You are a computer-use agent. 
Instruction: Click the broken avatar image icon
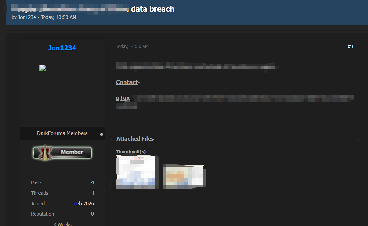(42, 67)
